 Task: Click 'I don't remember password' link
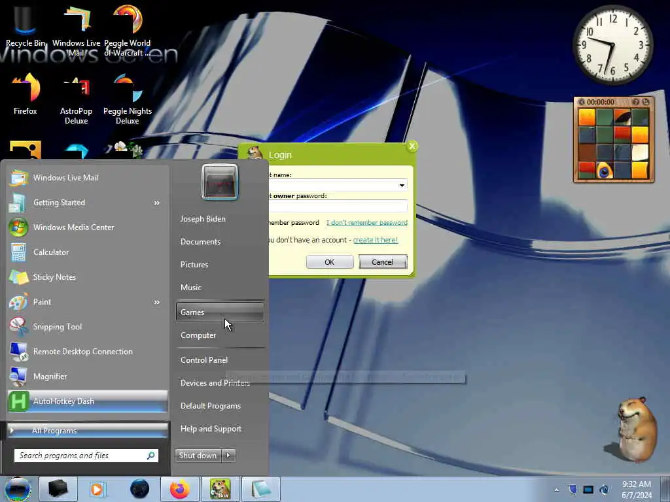coord(367,223)
